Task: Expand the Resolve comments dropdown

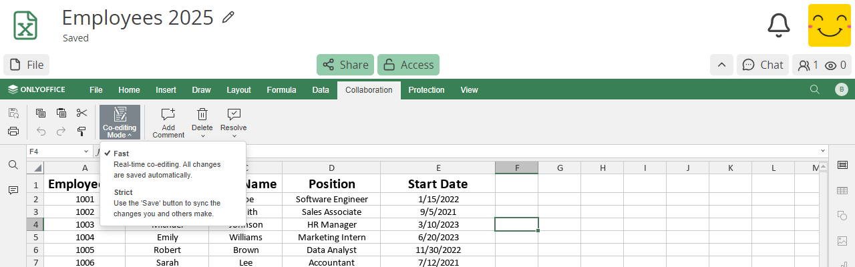Action: click(x=234, y=136)
